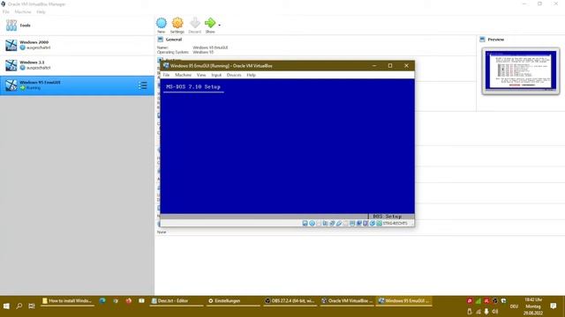
Task: Select the Windows 2000 virtual machine
Action: [x=77, y=45]
